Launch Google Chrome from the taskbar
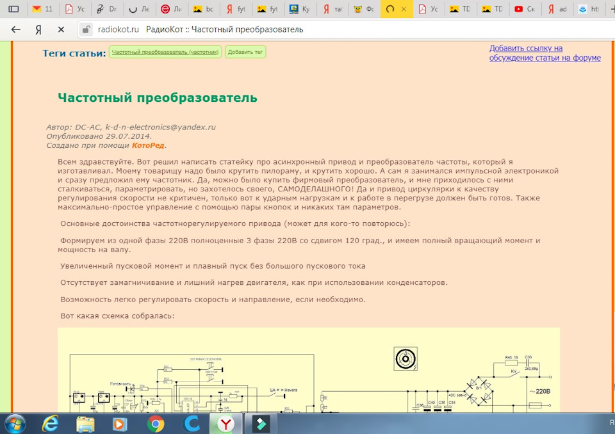The image size is (615, 434). [x=155, y=424]
